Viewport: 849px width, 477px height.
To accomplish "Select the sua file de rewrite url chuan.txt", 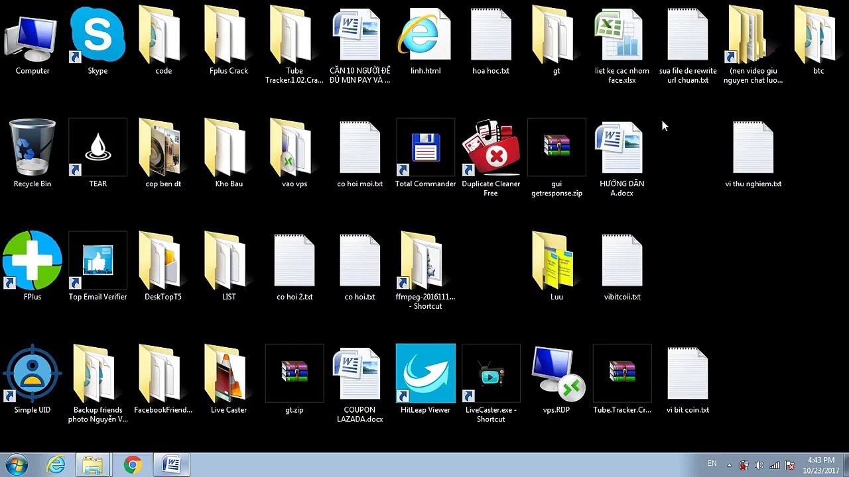I will pos(688,46).
